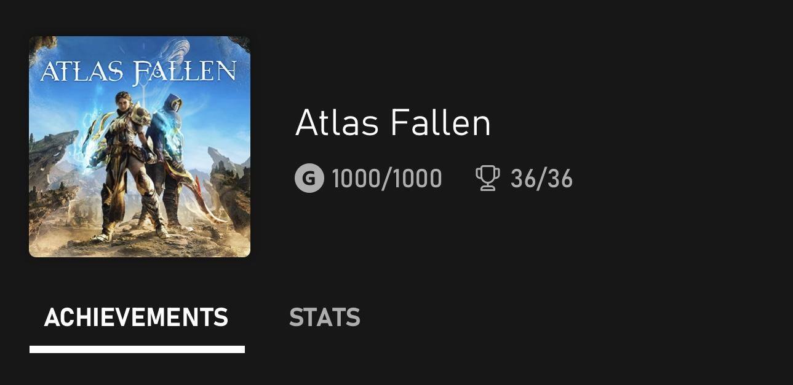793x385 pixels.
Task: Click the ATLAS FALLEN logo on the cover
Action: coord(138,71)
